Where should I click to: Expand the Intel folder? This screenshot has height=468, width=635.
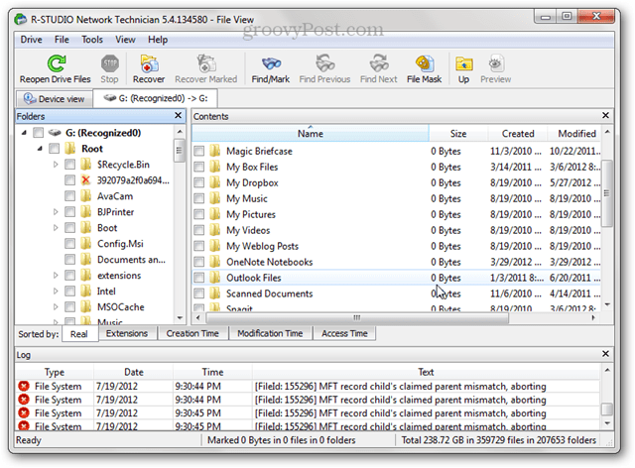click(x=56, y=292)
